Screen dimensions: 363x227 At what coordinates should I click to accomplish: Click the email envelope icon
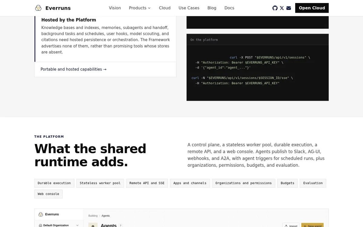[x=289, y=8]
